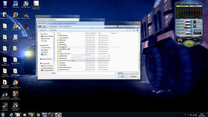Select the Ultima Online Classic folder
This screenshot has width=208, height=117.
(64, 67)
